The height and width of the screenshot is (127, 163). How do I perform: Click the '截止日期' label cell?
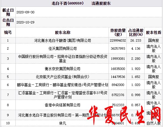[8, 12]
